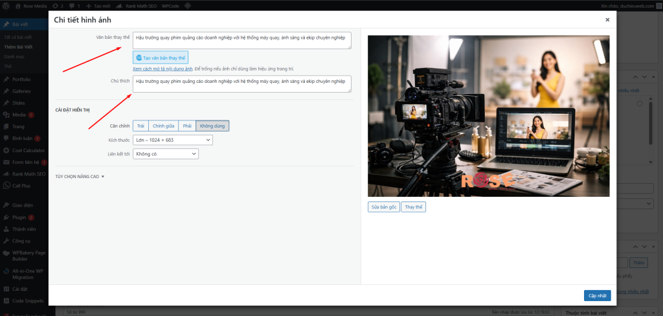Click the WordPress logo icon
663x316 pixels.
(6, 5)
